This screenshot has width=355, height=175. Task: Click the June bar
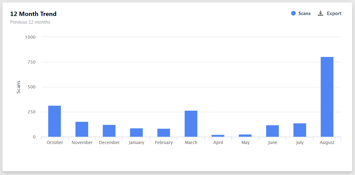click(272, 131)
